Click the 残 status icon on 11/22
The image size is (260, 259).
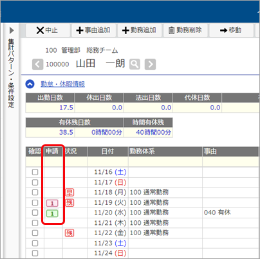pos(70,233)
